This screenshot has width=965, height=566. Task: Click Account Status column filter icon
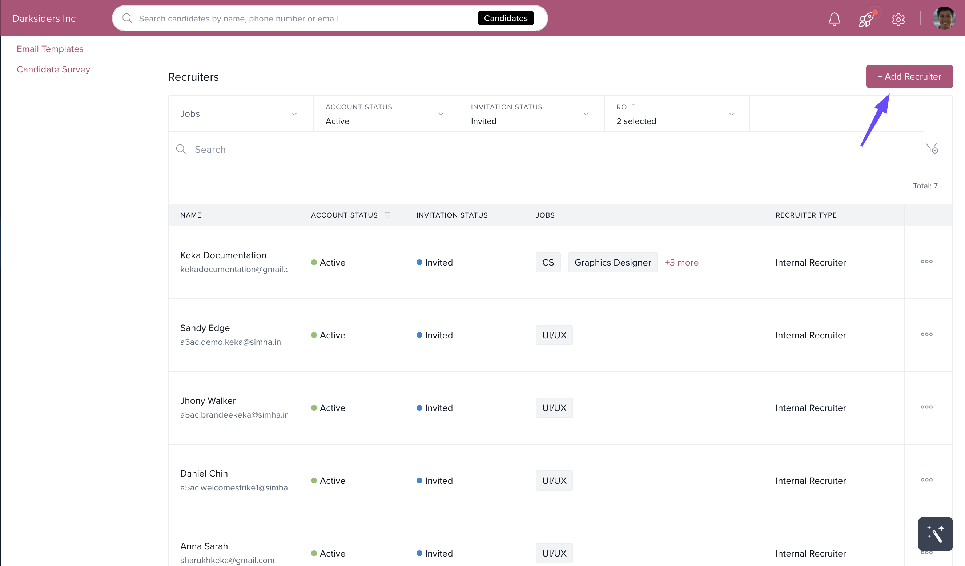tap(387, 215)
